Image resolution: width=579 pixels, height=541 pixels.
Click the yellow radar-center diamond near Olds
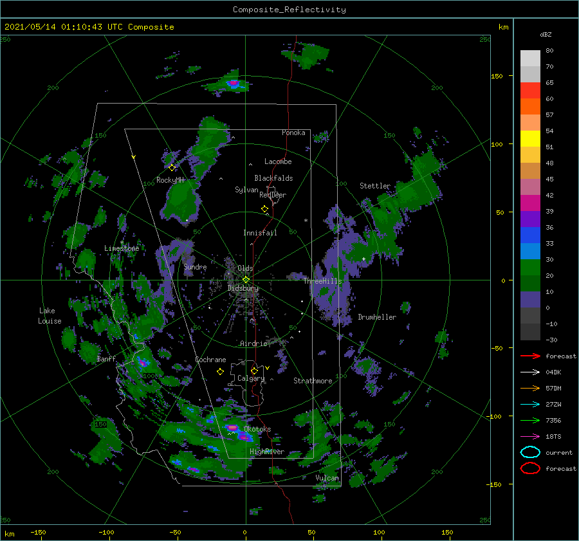coord(246,280)
